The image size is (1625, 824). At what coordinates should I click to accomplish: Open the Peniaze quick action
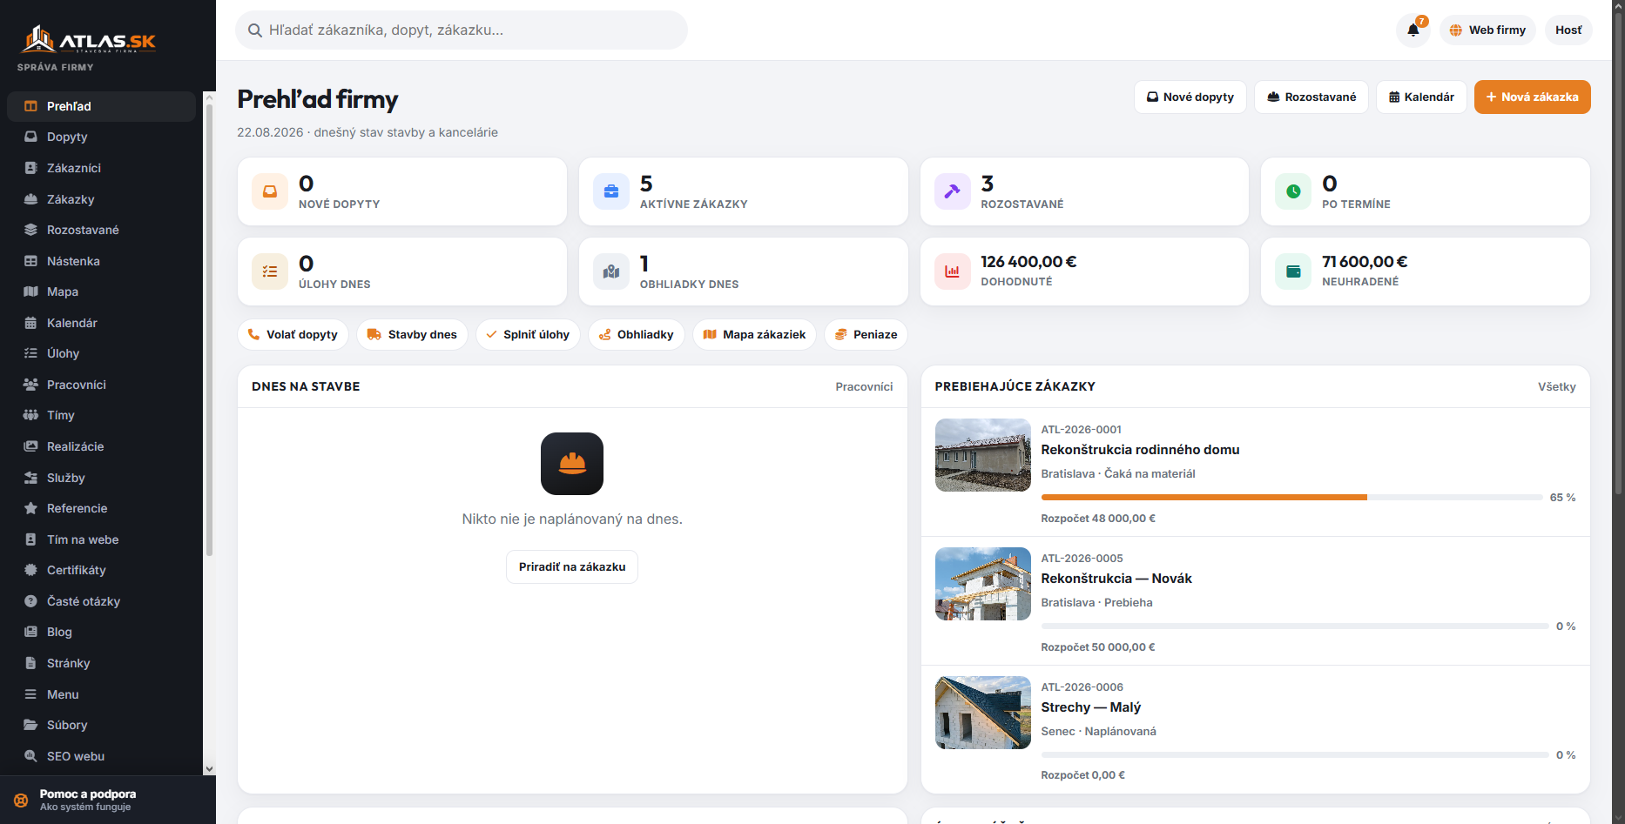coord(866,334)
